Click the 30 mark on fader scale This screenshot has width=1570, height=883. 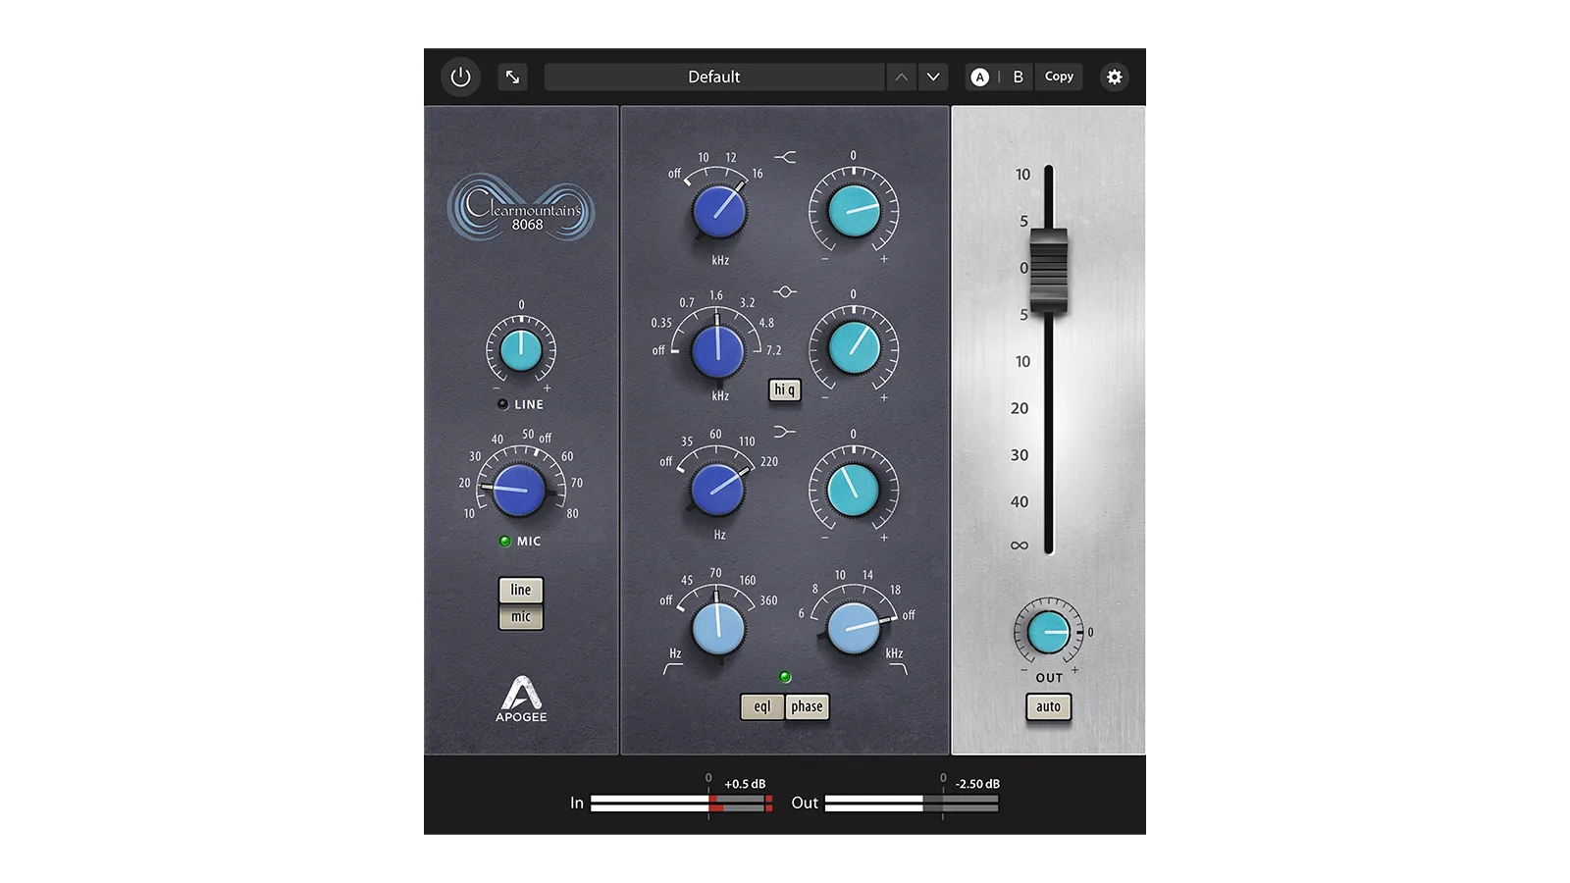1020,455
